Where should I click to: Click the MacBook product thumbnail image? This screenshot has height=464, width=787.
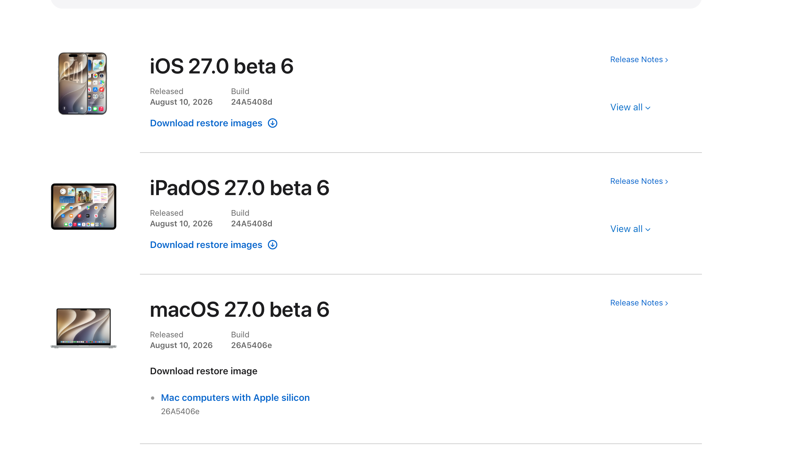click(84, 328)
